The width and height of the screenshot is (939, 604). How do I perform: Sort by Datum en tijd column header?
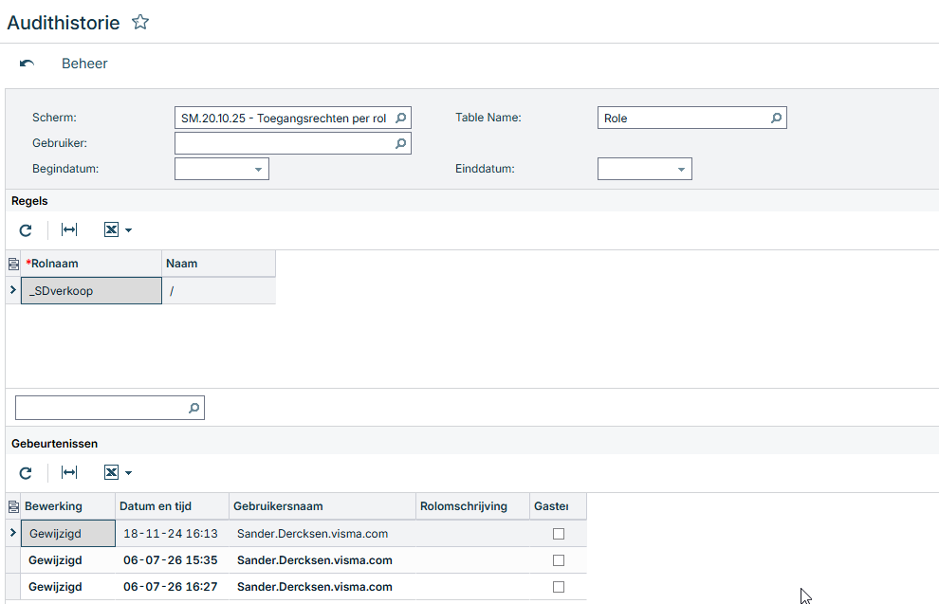click(172, 506)
